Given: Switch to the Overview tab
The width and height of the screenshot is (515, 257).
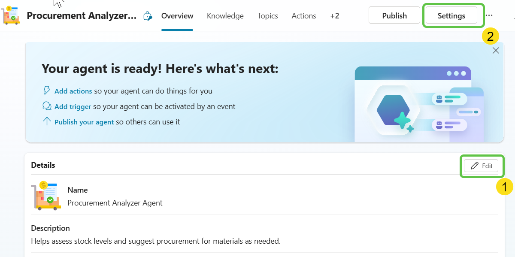Looking at the screenshot, I should click(x=177, y=16).
